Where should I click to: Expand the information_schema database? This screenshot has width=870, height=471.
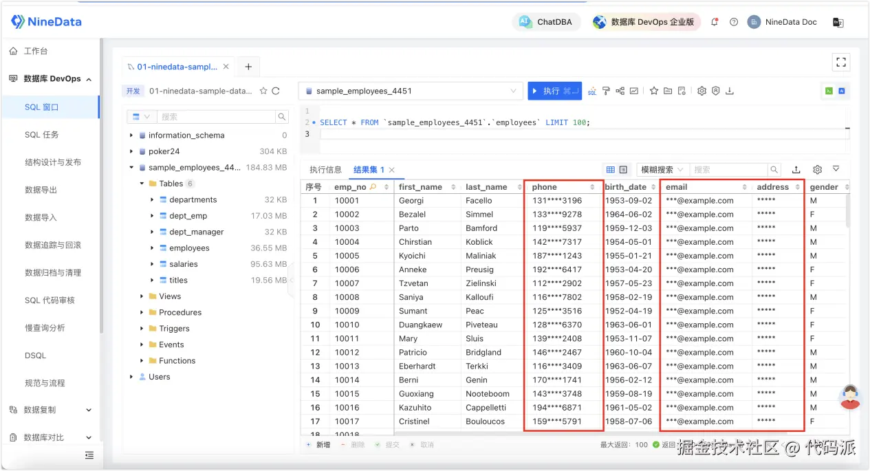131,135
